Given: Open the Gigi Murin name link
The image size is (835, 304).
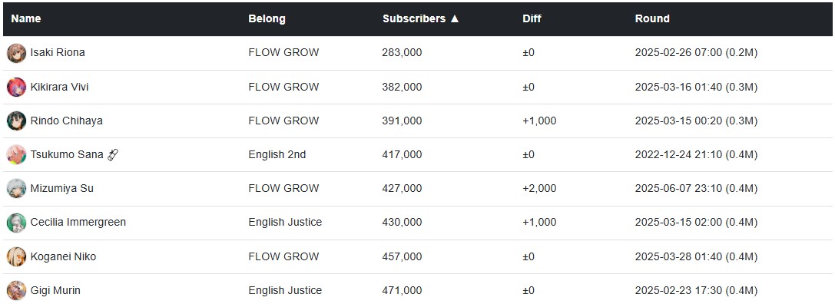Looking at the screenshot, I should tap(55, 290).
